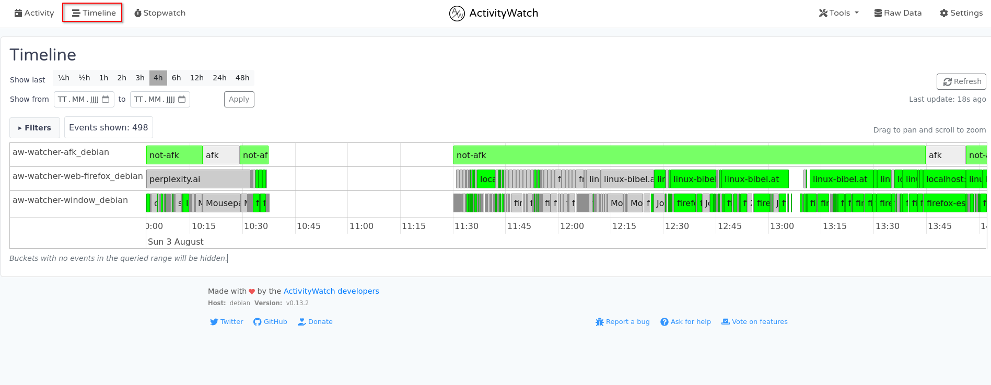Select the long not-afk event starting 11:30
This screenshot has width=991, height=385.
point(689,155)
